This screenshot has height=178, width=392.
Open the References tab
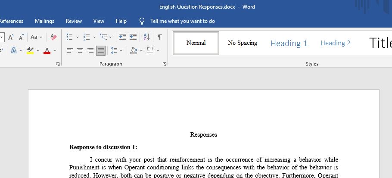[11, 21]
